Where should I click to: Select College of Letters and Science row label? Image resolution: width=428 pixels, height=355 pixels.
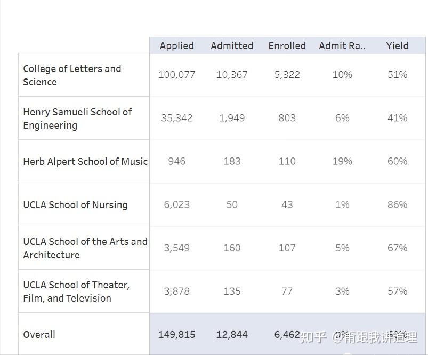point(72,75)
